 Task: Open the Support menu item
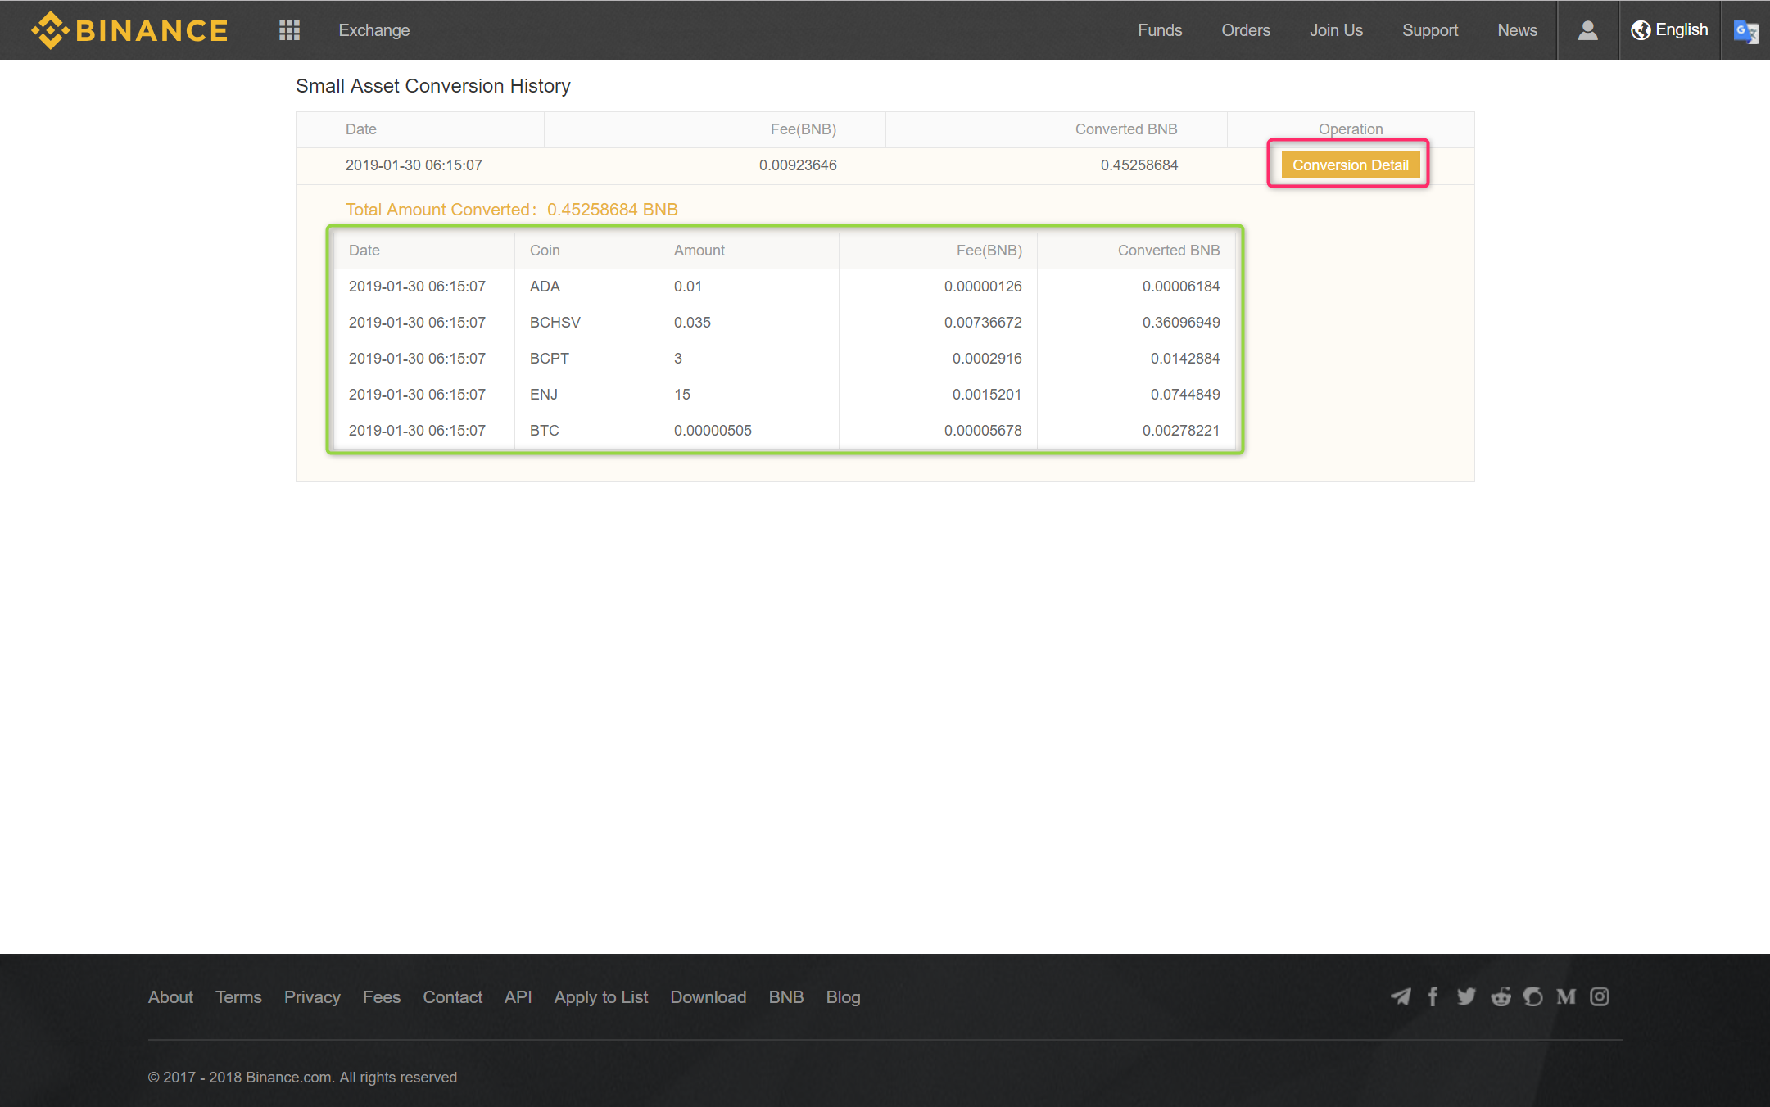(x=1430, y=30)
